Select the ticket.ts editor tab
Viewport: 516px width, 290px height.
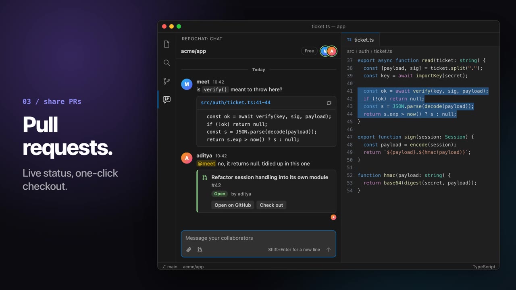click(x=360, y=40)
